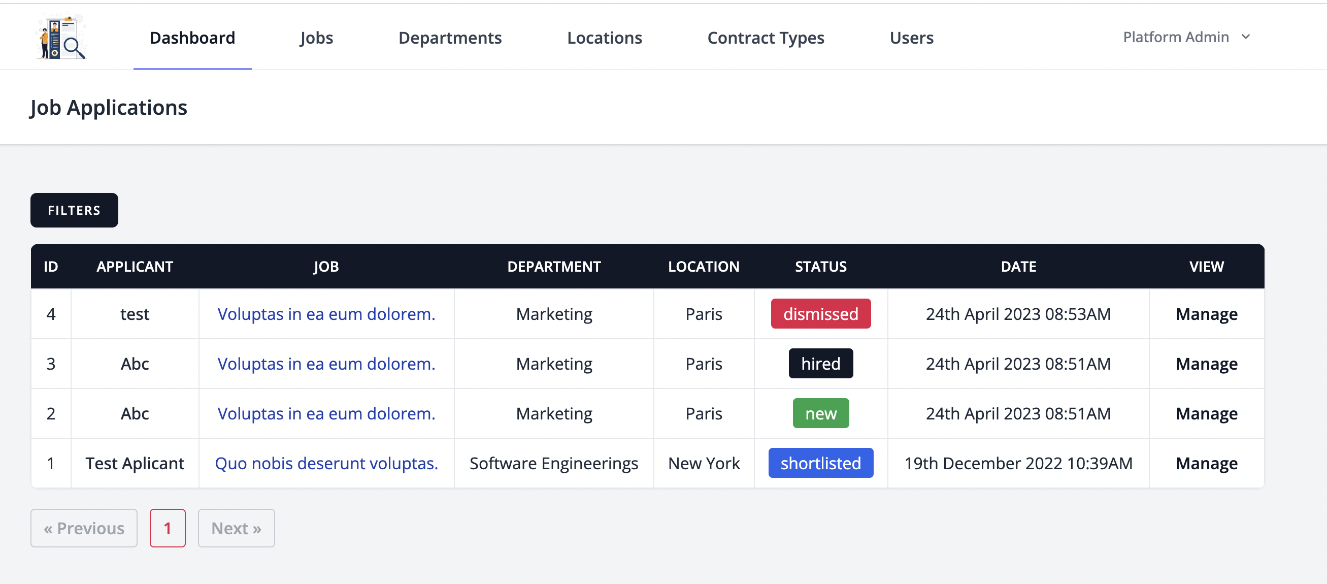1327x584 pixels.
Task: Click the blue shortlisted status badge
Action: click(820, 463)
